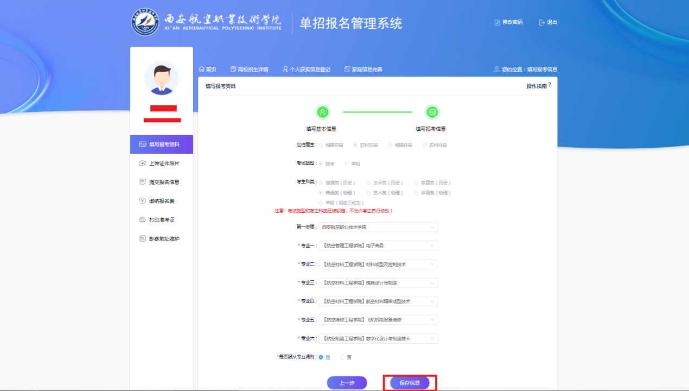This screenshot has height=391, width=689.
Task: Select 是 for 是否服从专业调剂
Action: click(321, 357)
